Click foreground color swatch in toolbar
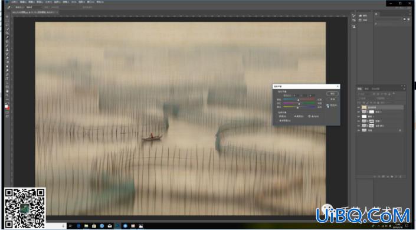 coord(6,106)
